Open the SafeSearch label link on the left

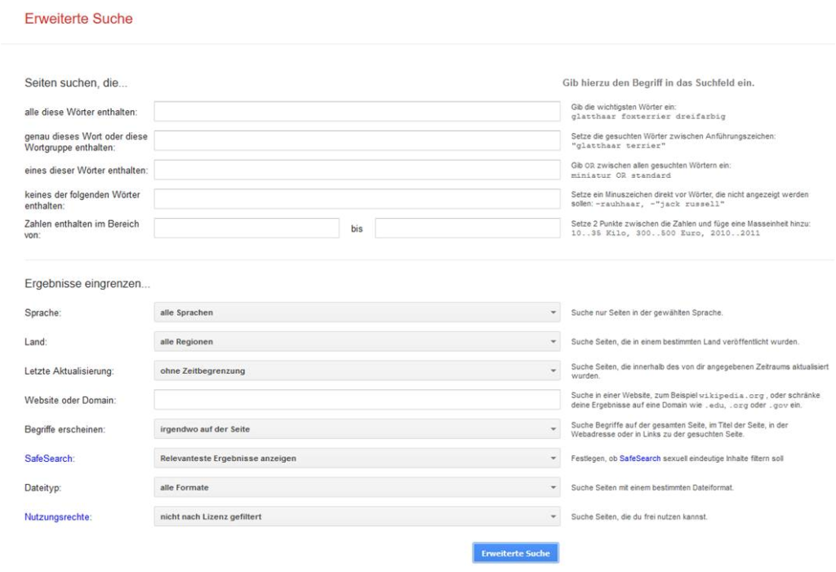[x=50, y=459]
